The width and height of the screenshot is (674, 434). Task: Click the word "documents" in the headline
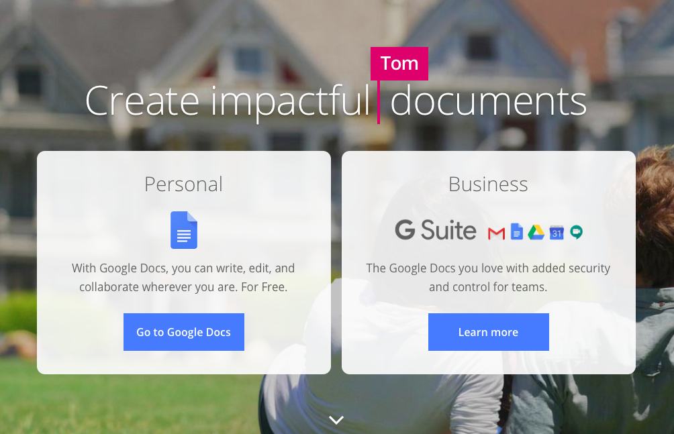click(x=488, y=101)
